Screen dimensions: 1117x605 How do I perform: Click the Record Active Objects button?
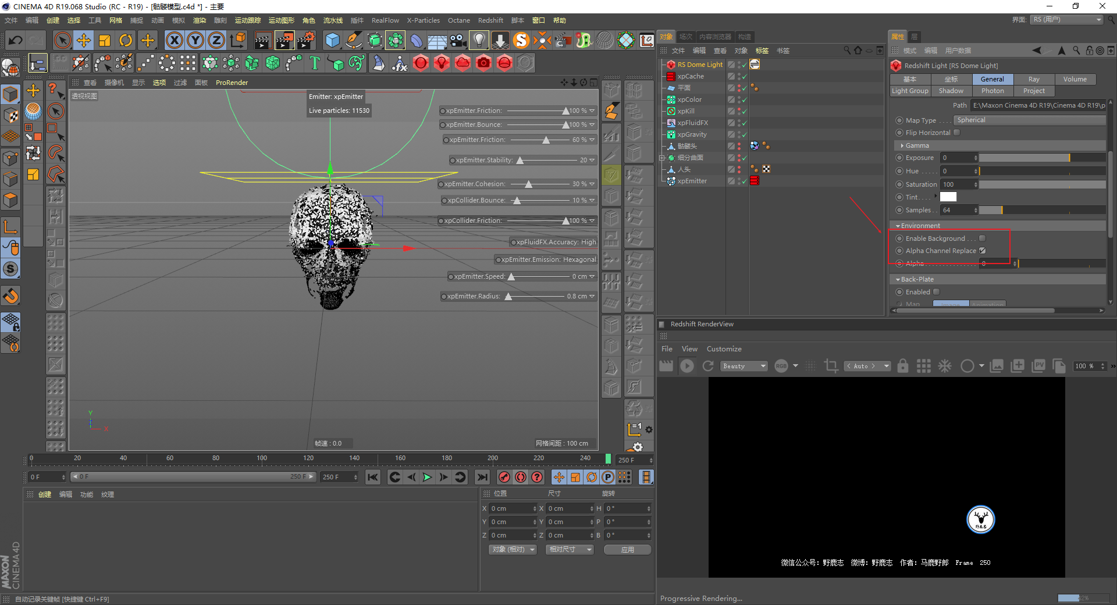(504, 477)
